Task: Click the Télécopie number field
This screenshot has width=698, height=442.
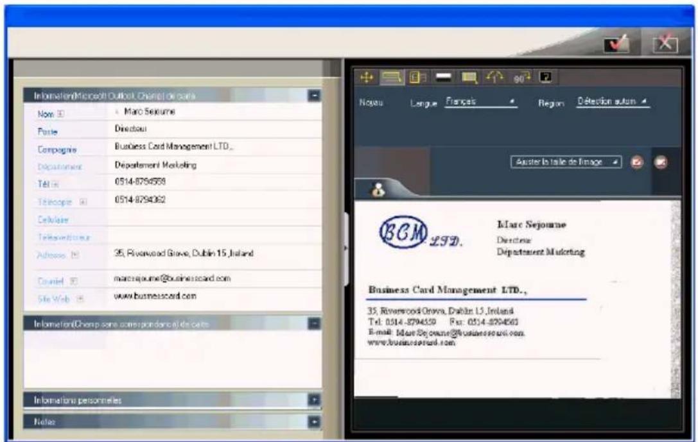Action: (x=214, y=200)
